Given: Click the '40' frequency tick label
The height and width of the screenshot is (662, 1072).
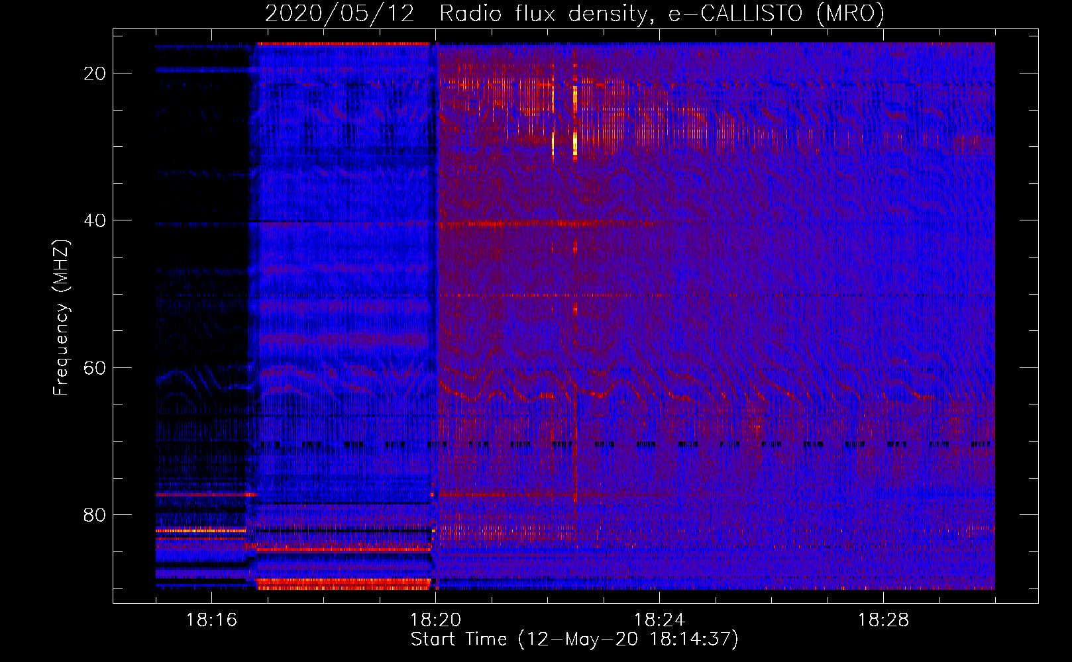Looking at the screenshot, I should tap(95, 220).
